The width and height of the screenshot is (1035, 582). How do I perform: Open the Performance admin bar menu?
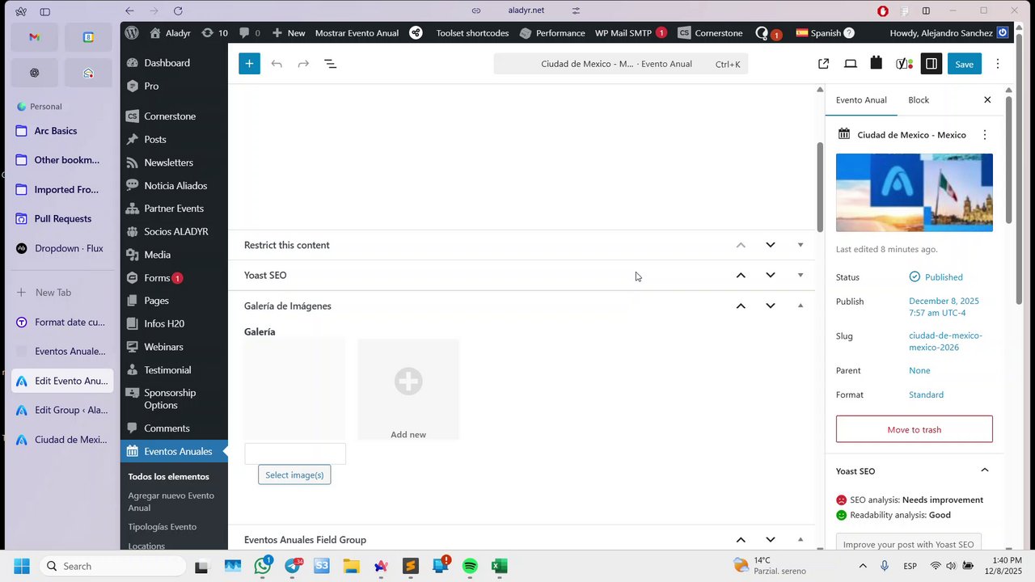tap(552, 33)
